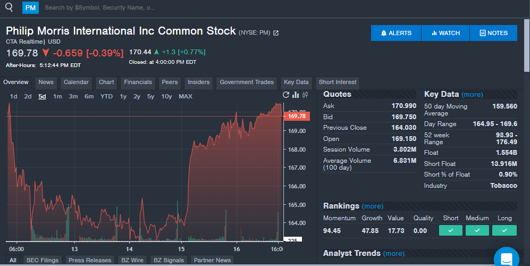Click the Session Volume value 3.802M
The width and height of the screenshot is (530, 266).
click(x=405, y=149)
